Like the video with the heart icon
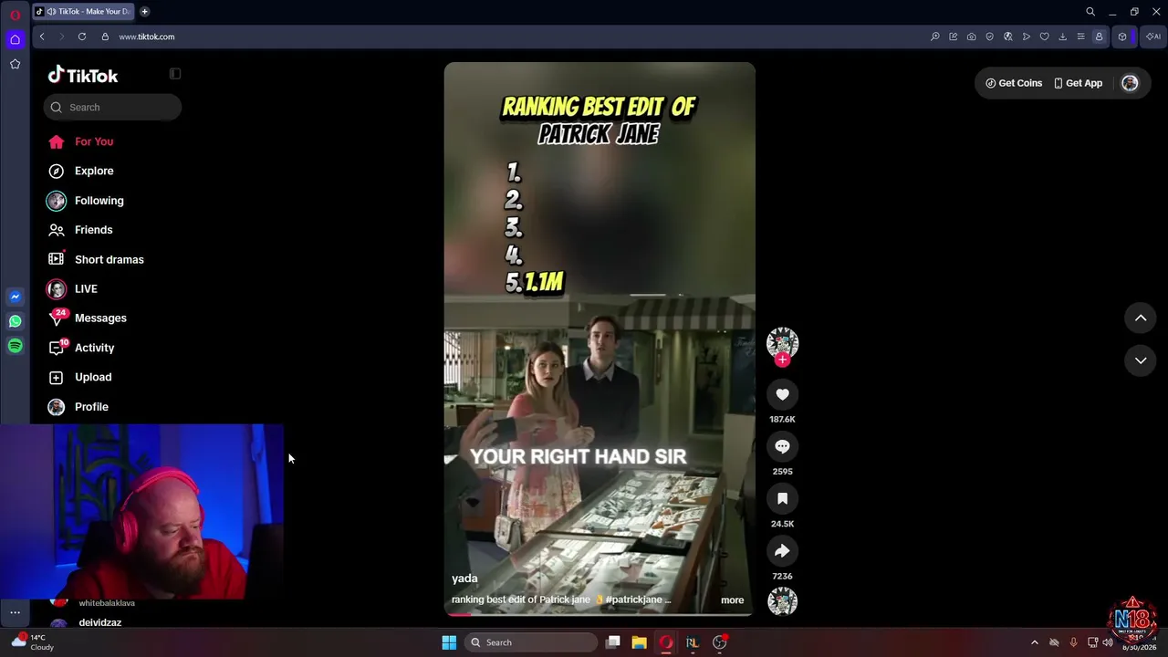 [x=782, y=394]
